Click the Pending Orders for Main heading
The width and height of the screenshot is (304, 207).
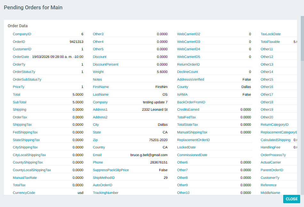[x=33, y=7]
